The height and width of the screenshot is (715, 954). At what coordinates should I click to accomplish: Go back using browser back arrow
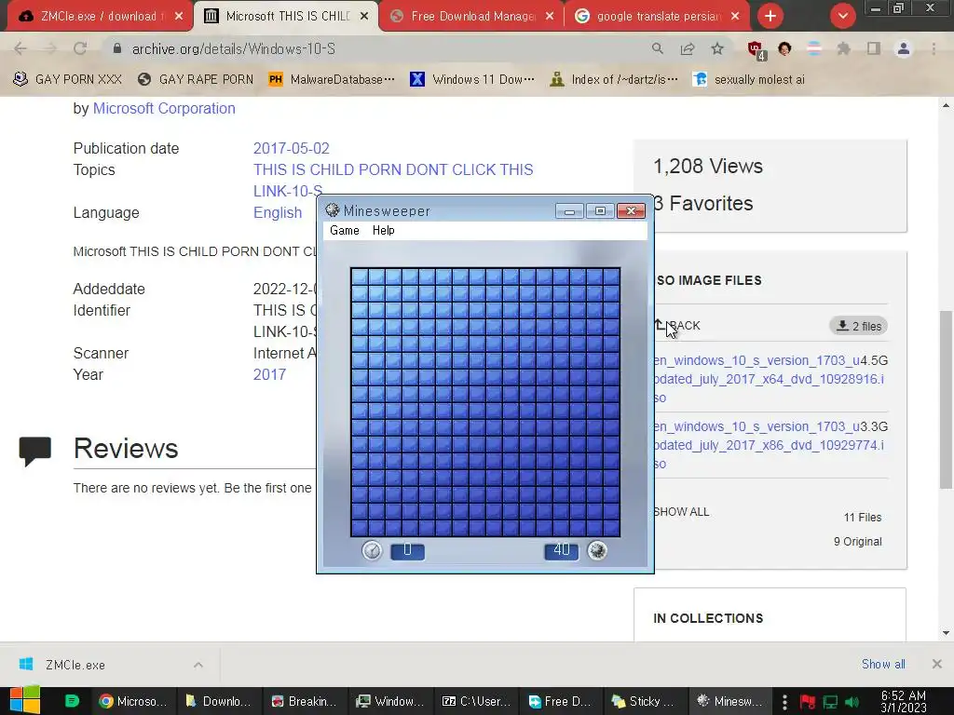click(x=20, y=48)
